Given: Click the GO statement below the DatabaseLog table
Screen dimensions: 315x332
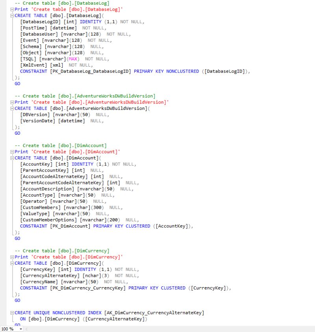Looking at the screenshot, I should [17, 83].
